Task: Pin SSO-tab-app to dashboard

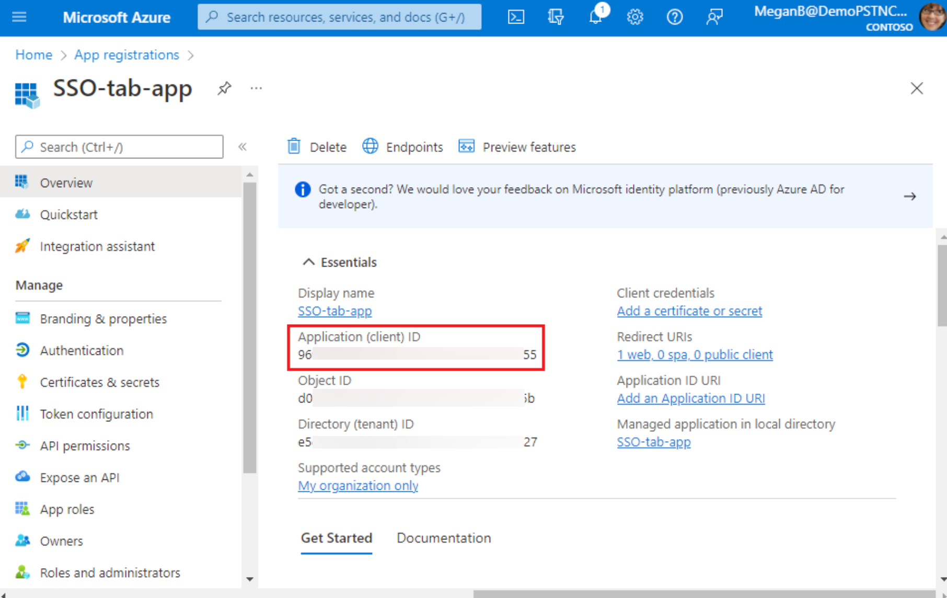Action: 224,88
